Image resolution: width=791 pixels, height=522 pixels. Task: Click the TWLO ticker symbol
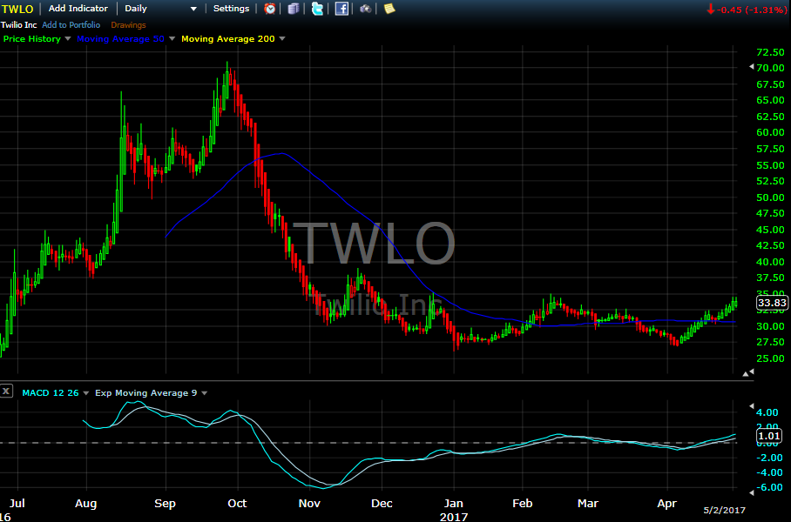[17, 9]
